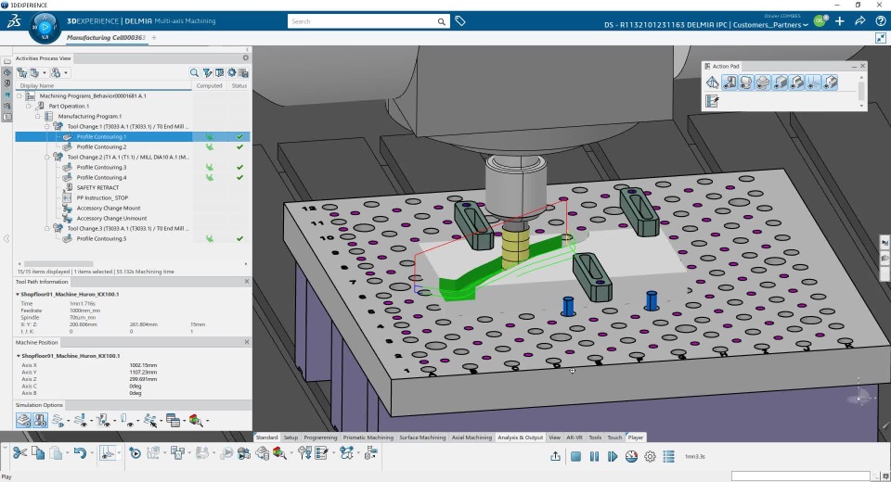Viewport: 891px width, 482px height.
Task: Click the magnifier icon in search box
Action: [442, 21]
